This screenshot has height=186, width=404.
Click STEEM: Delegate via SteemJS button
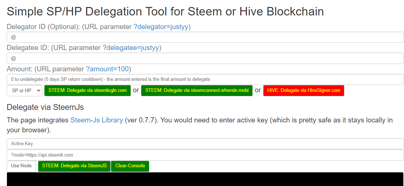click(x=74, y=166)
